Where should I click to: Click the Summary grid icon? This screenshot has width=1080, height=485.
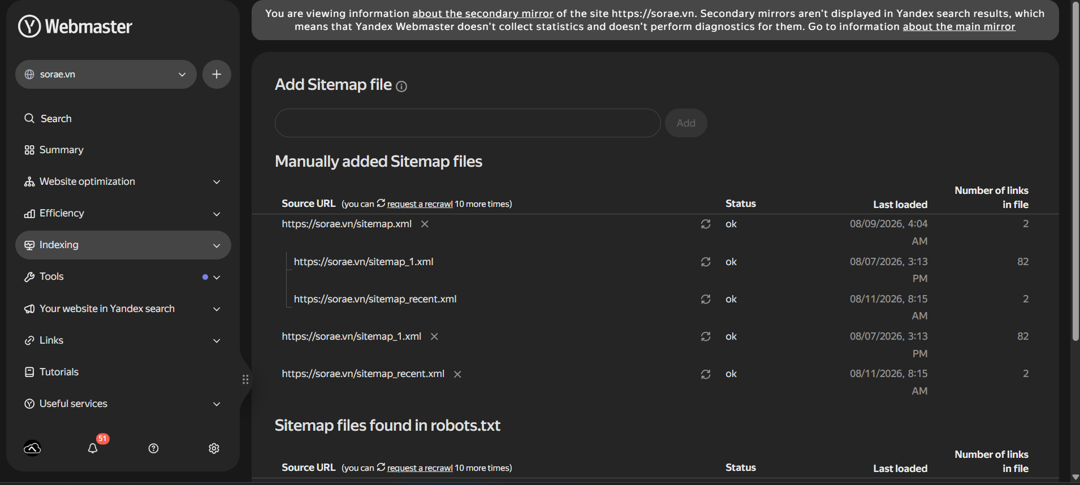[29, 150]
